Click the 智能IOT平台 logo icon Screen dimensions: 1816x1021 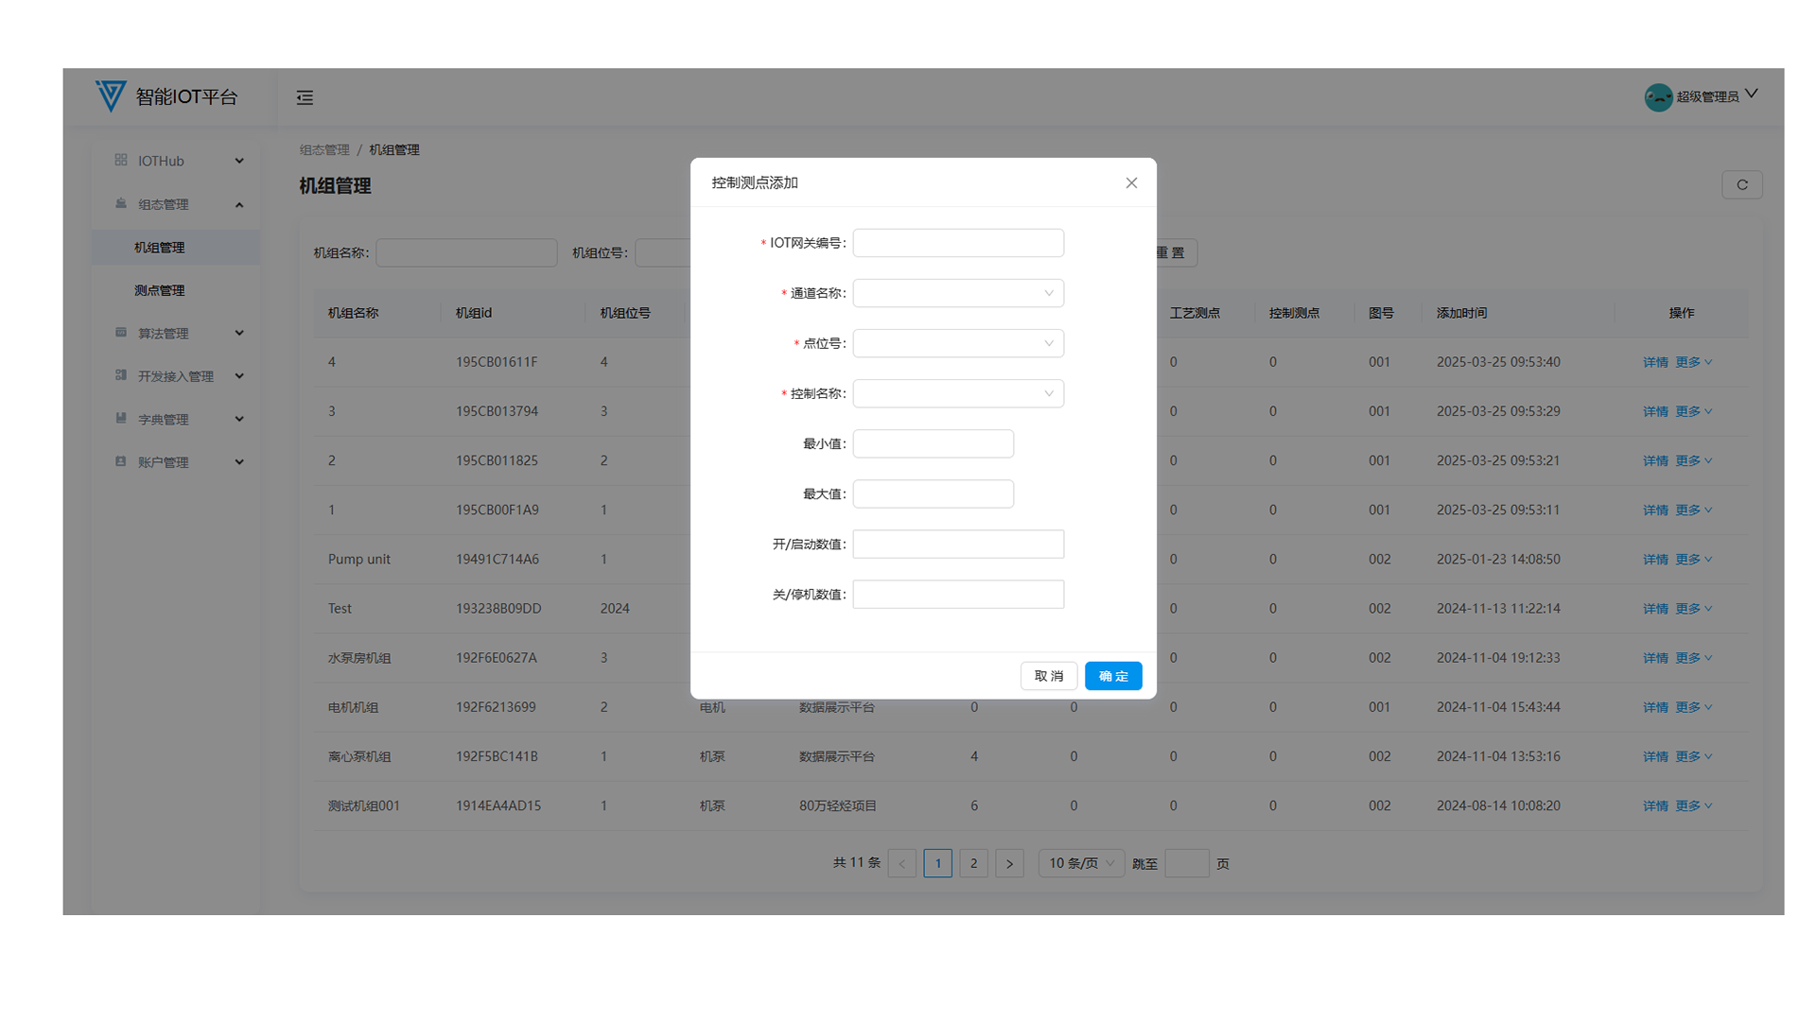pyautogui.click(x=111, y=95)
